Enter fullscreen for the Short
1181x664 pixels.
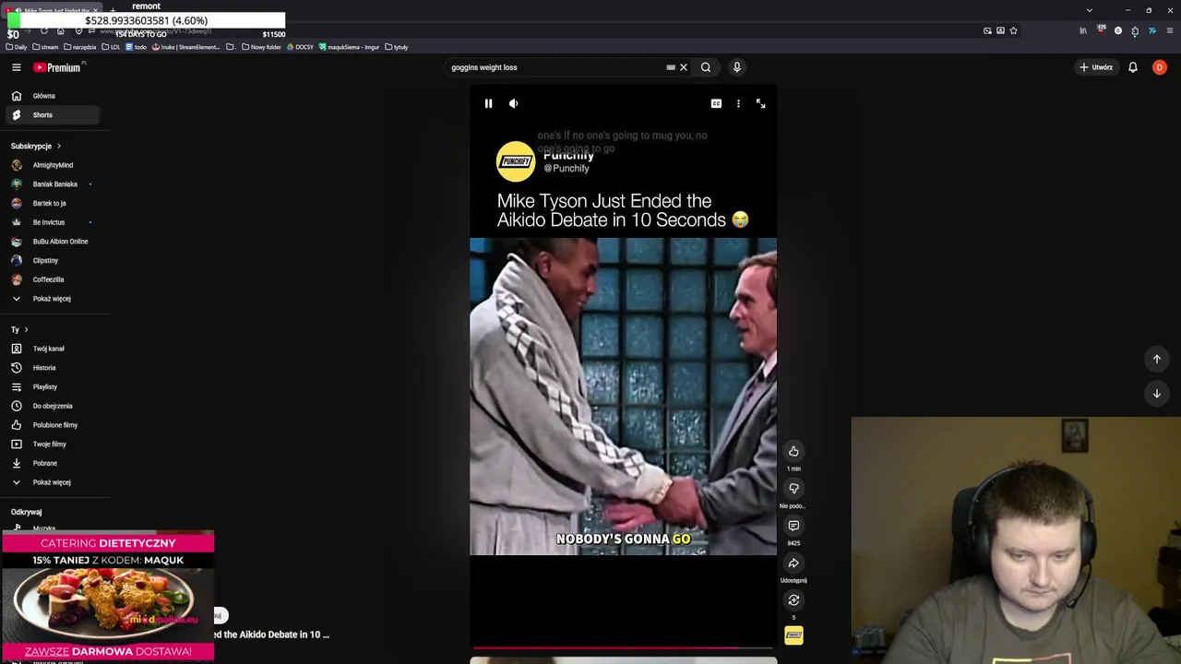(760, 103)
